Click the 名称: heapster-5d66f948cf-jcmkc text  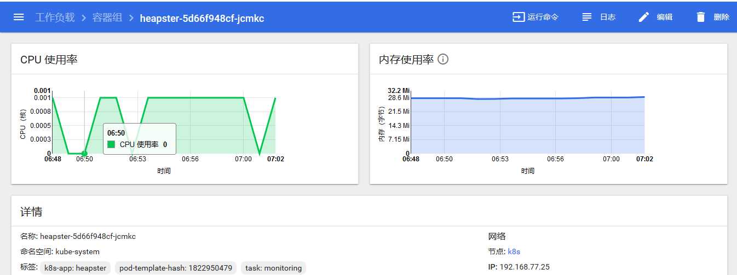[x=78, y=236]
